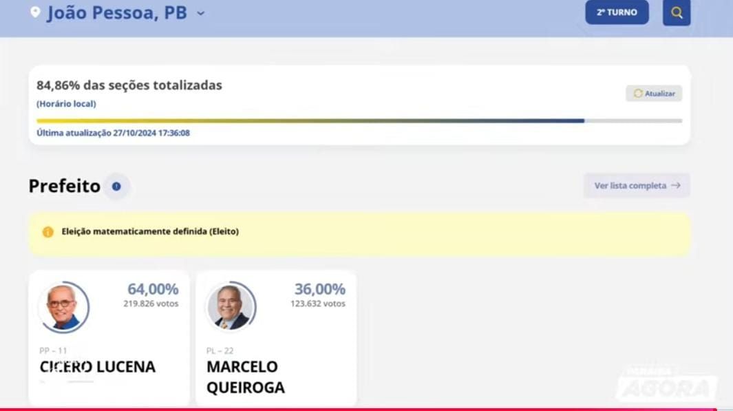Expand the city dropdown chevron
733x411 pixels.
tap(200, 14)
